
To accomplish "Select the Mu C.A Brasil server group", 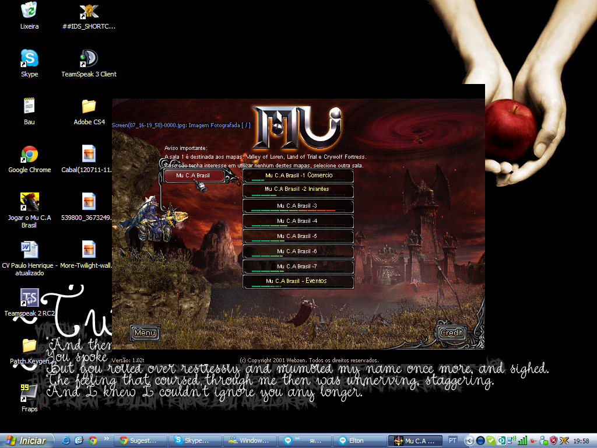I will click(193, 176).
